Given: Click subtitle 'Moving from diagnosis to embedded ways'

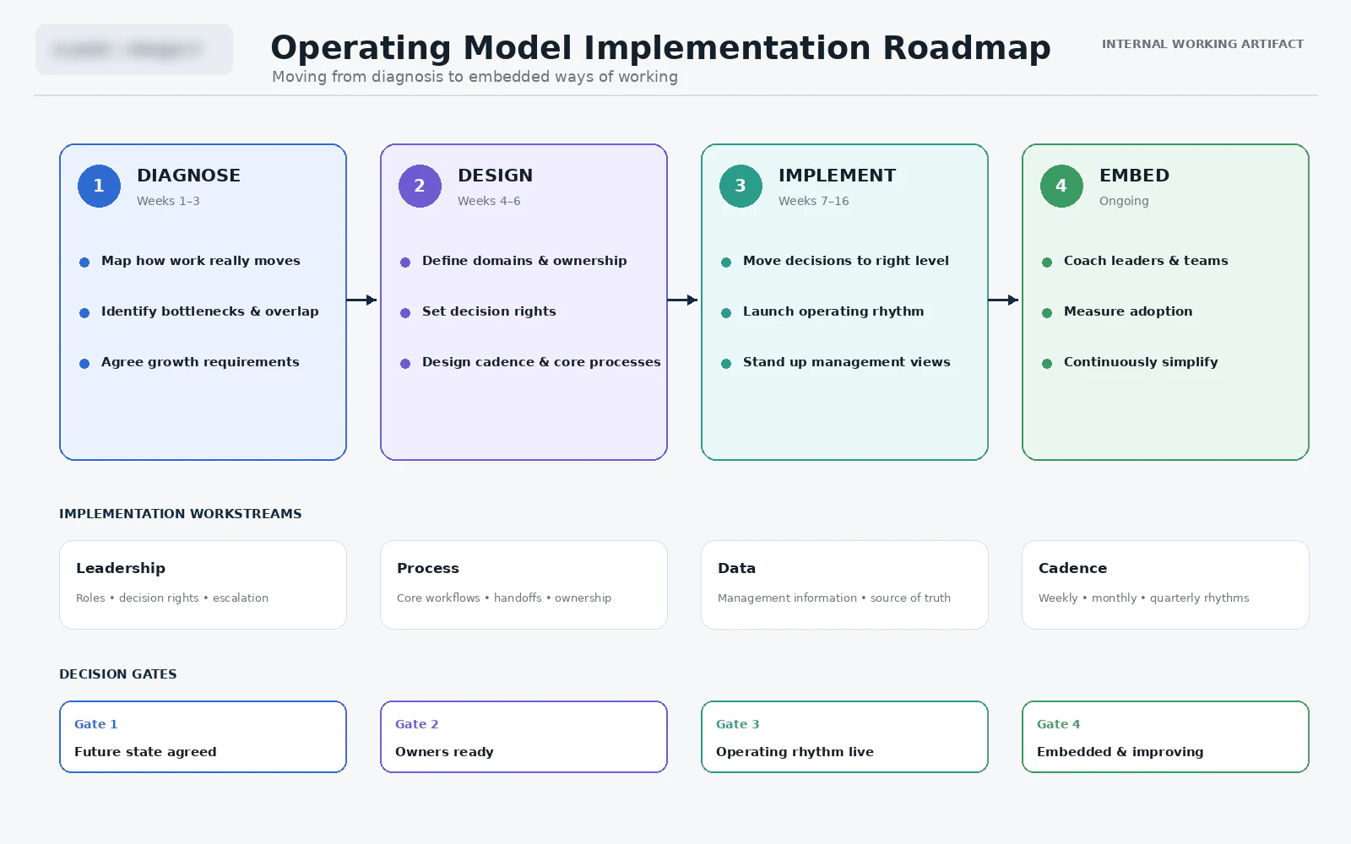Looking at the screenshot, I should (475, 77).
